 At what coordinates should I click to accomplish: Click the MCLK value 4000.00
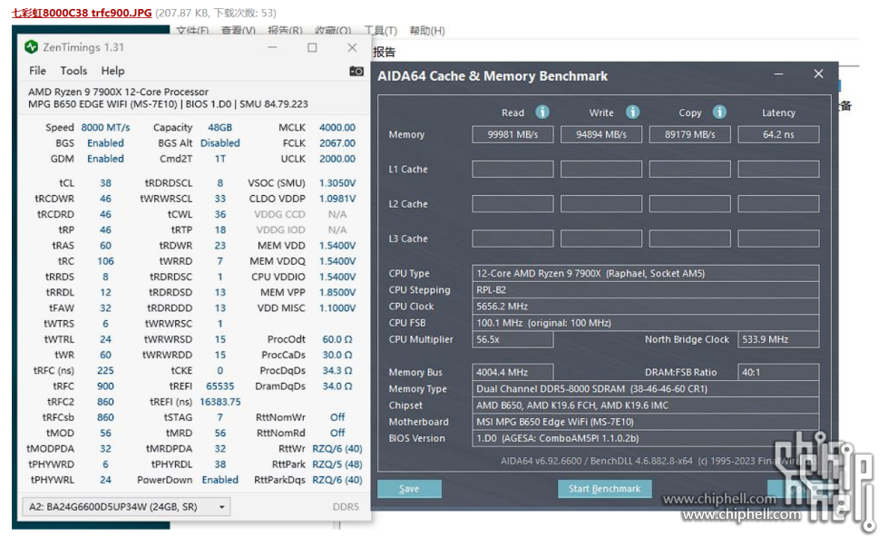click(337, 128)
